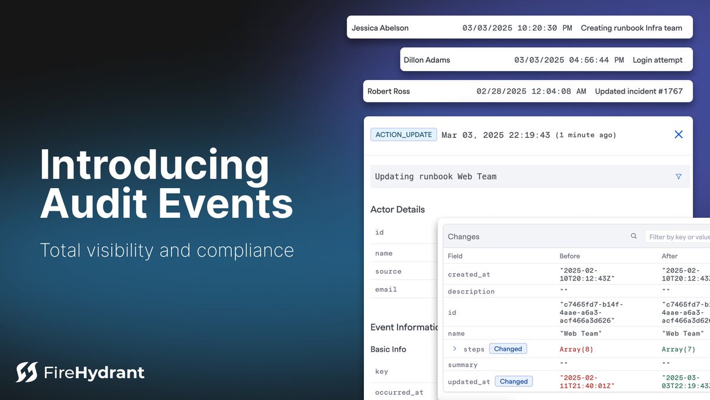
Task: Open Dillon Adams login attempt row
Action: pos(546,59)
